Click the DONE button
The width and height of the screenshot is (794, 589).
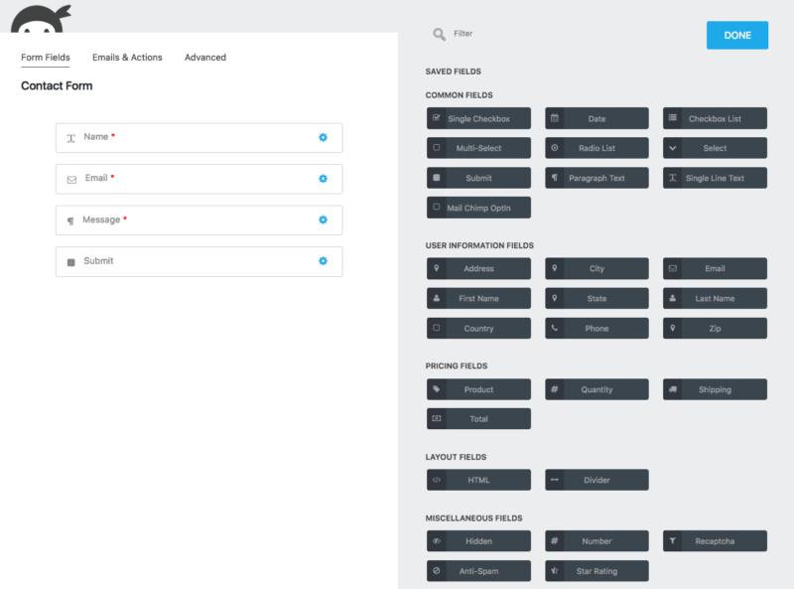pyautogui.click(x=737, y=35)
